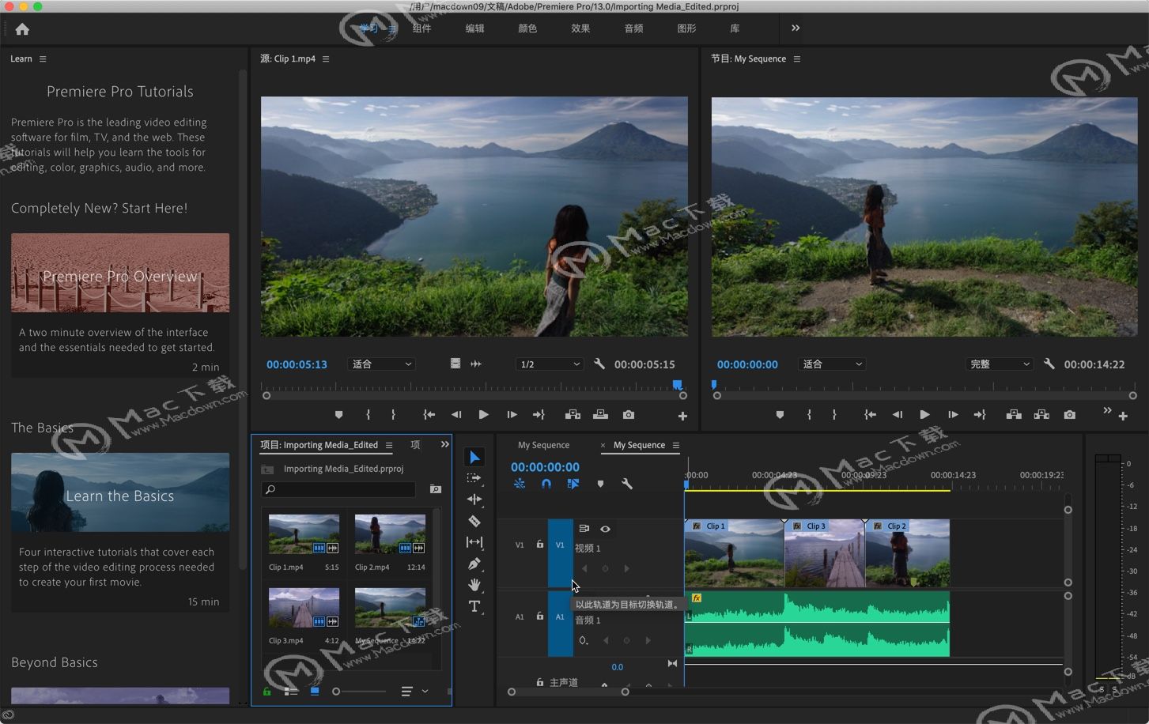This screenshot has height=724, width=1149.
Task: Open Learn panel menu
Action: point(43,59)
